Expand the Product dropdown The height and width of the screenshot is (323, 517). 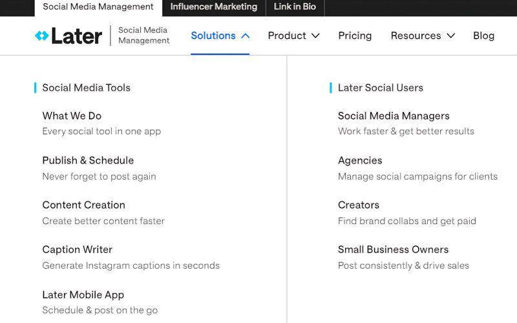coord(293,36)
